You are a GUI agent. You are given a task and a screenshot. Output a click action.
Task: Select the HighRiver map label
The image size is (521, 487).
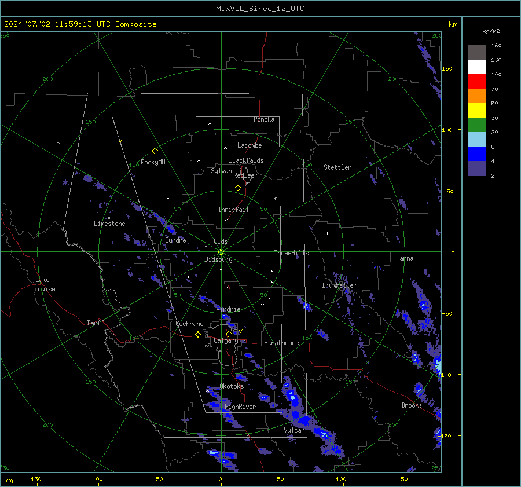click(x=240, y=407)
